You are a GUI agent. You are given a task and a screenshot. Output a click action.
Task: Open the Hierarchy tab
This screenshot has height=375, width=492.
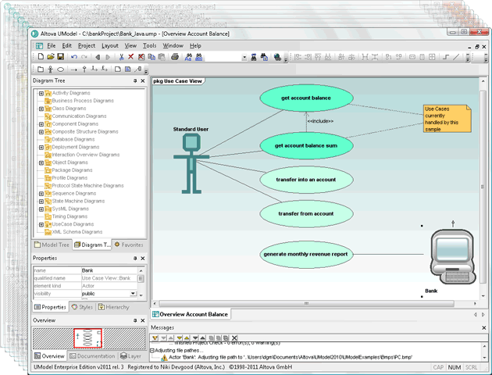pos(113,307)
